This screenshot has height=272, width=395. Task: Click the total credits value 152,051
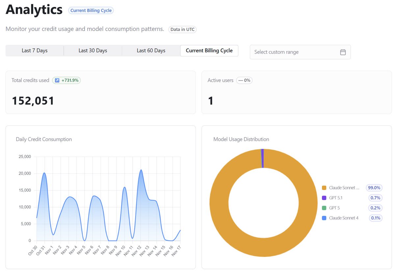33,101
